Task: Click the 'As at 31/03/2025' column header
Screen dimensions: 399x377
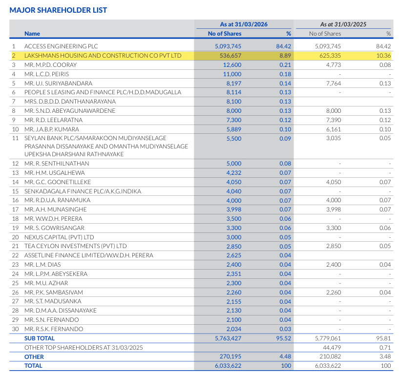Action: click(x=343, y=24)
